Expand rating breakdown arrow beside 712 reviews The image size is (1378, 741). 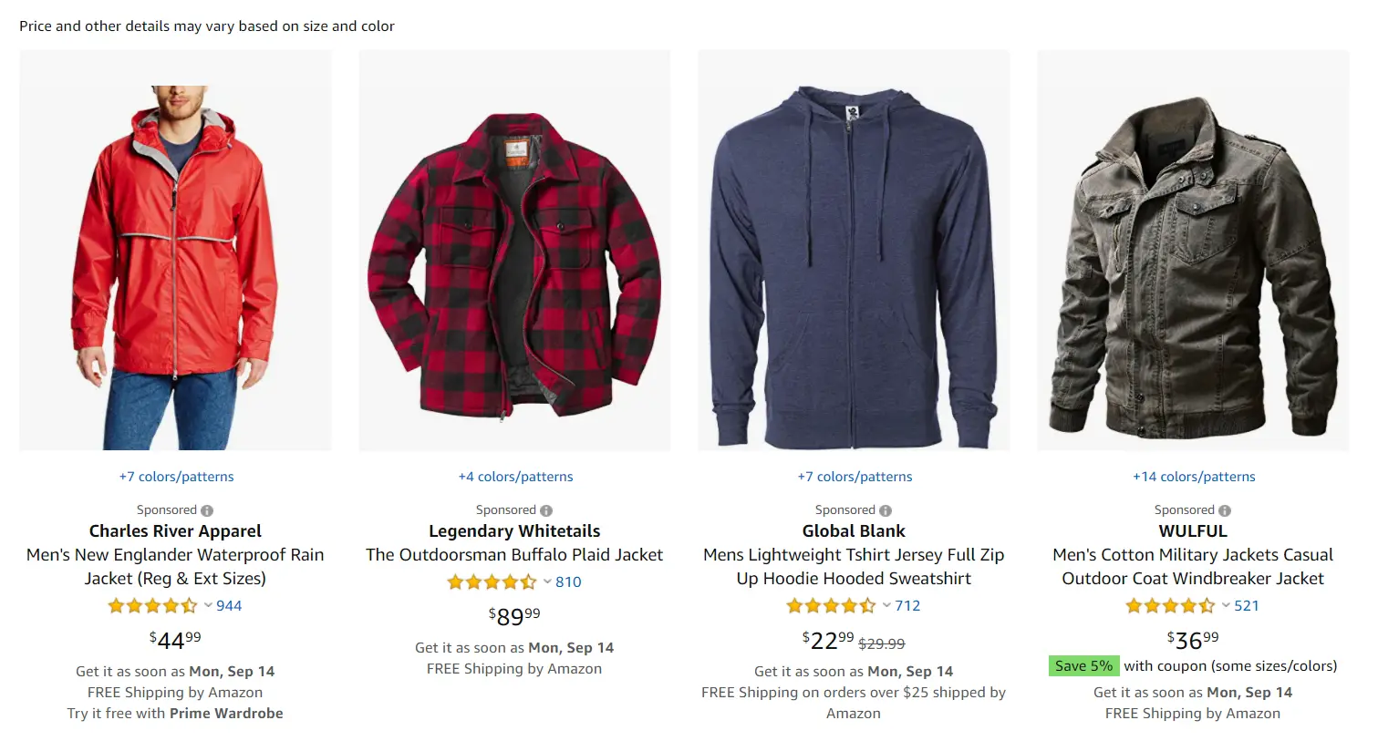coord(886,605)
